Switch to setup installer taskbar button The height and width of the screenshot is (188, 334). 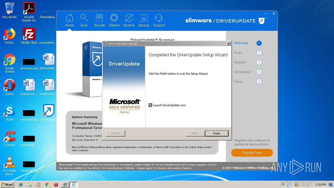click(65, 185)
